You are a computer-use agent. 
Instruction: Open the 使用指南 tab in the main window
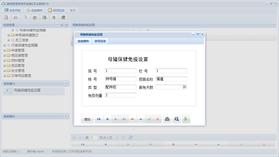click(56, 10)
